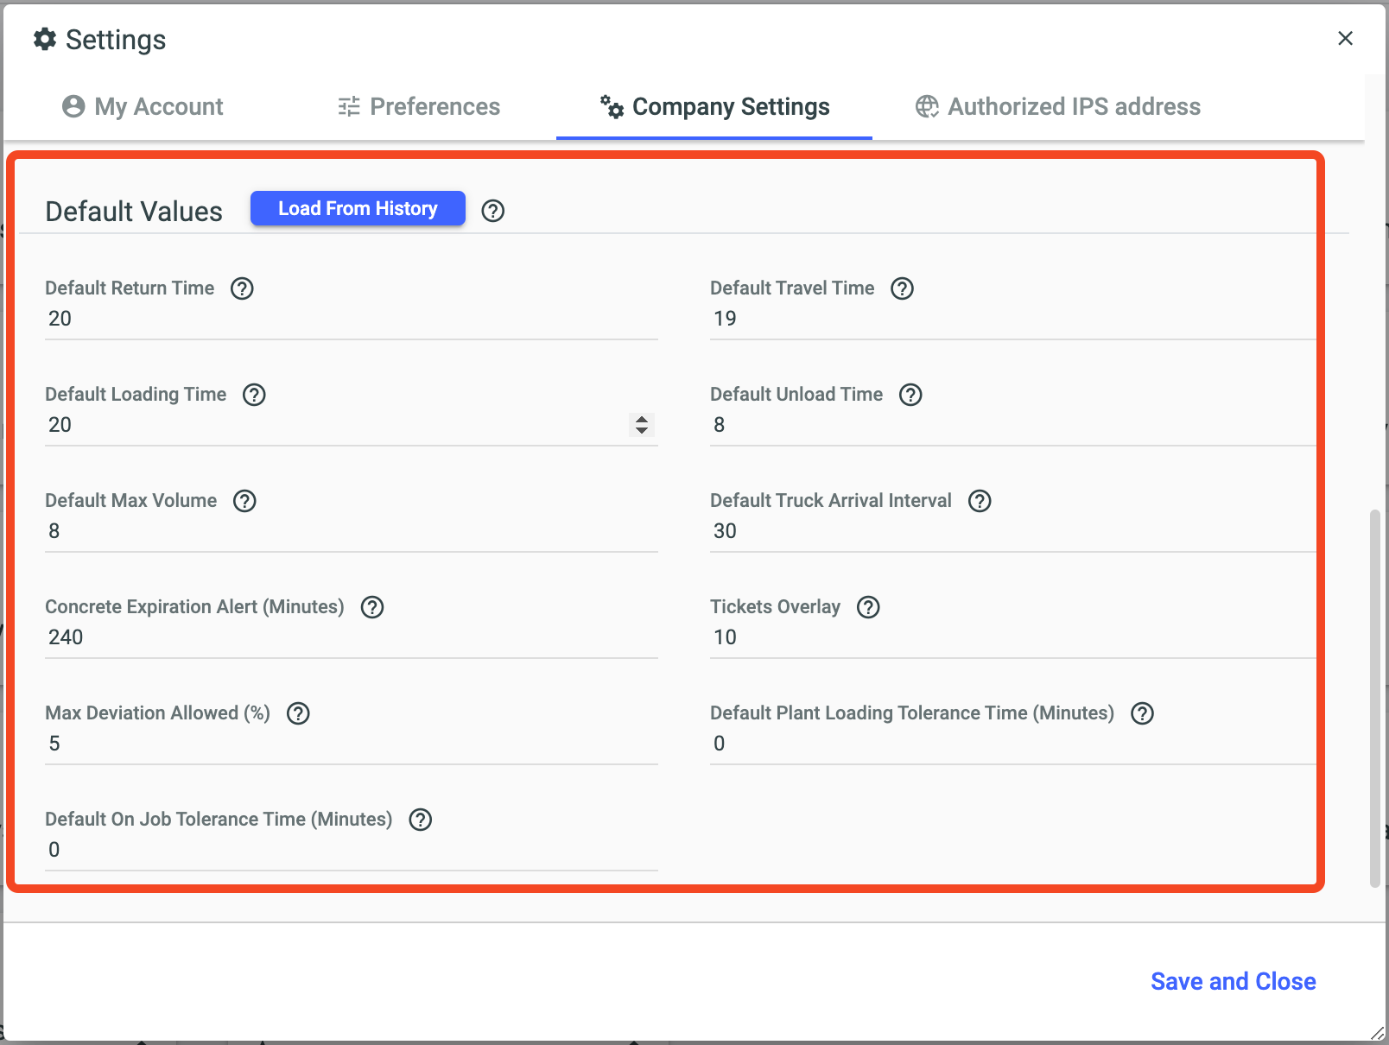Open the Preferences tab

419,106
